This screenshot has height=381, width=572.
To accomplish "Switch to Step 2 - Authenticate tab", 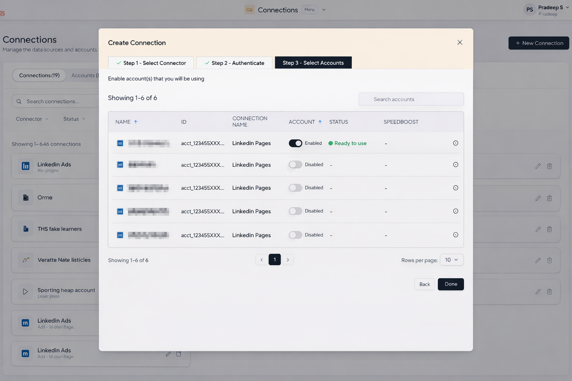I will [234, 63].
